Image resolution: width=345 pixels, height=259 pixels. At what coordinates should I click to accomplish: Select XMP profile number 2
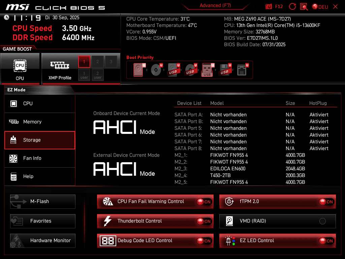(x=97, y=62)
